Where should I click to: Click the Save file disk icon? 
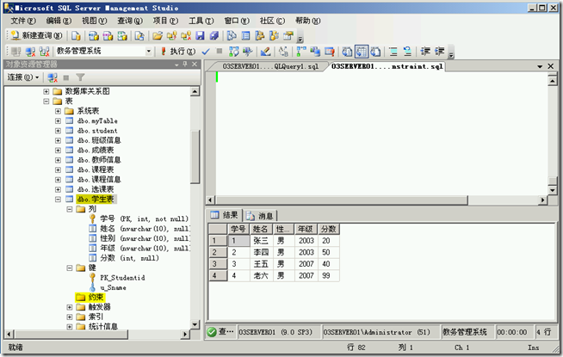coord(200,35)
